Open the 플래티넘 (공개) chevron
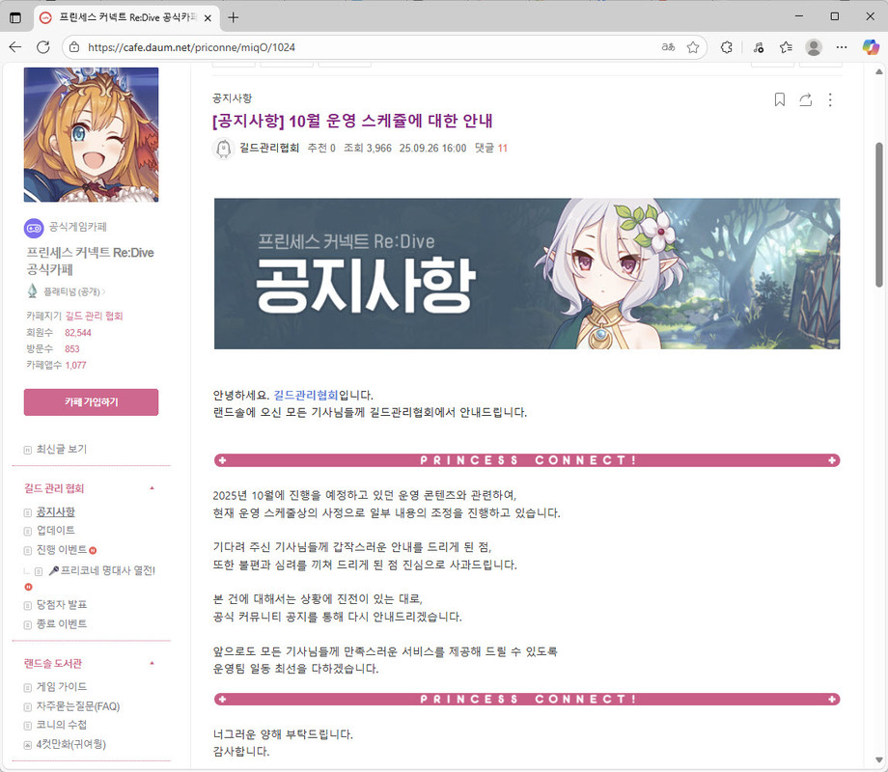Viewport: 888px width, 772px height. [x=104, y=291]
